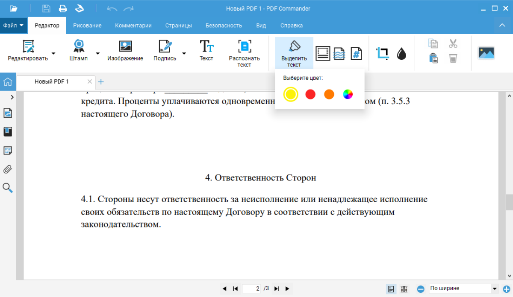The height and width of the screenshot is (297, 513).
Task: Open the Справка tab
Action: 292,26
